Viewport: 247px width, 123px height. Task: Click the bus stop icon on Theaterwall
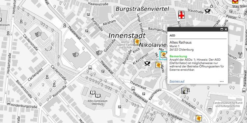click(133, 89)
